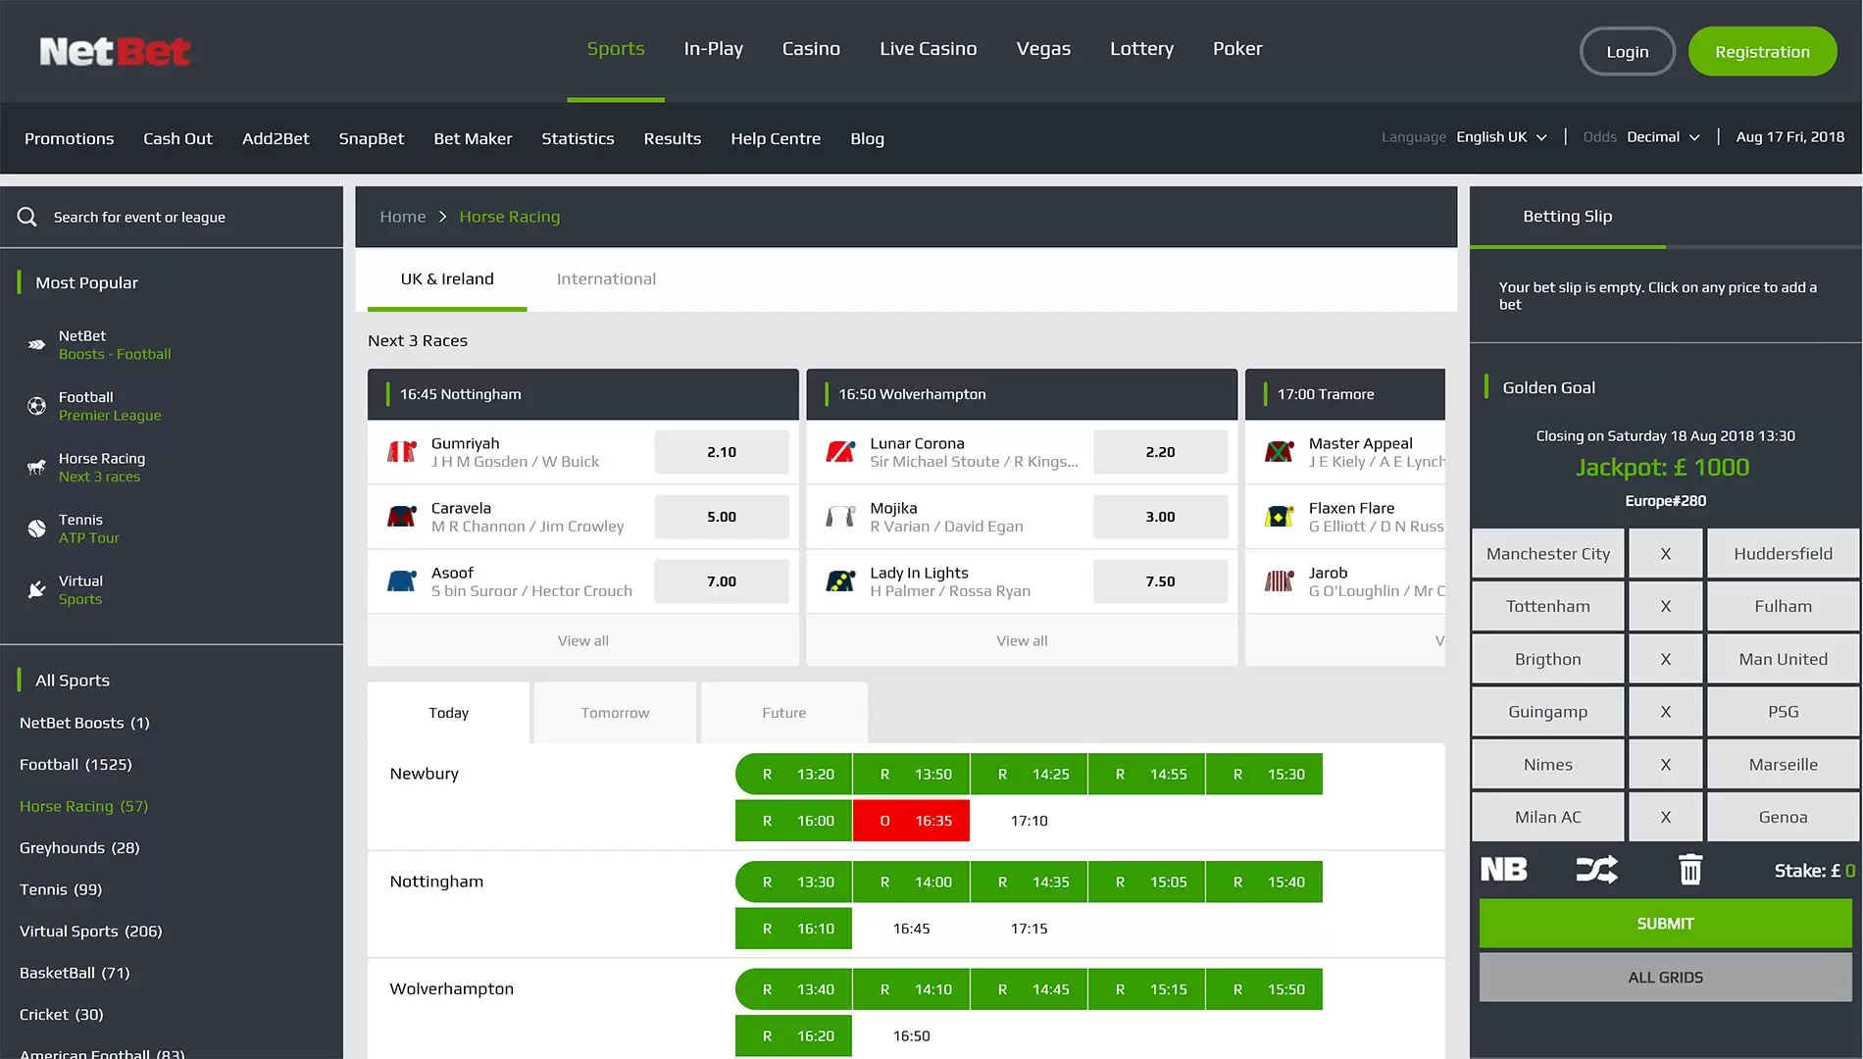Image resolution: width=1863 pixels, height=1059 pixels.
Task: Open the Statistics page
Action: tap(578, 139)
